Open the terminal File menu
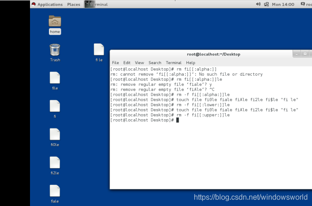Image resolution: width=312 pixels, height=206 pixels. point(115,63)
